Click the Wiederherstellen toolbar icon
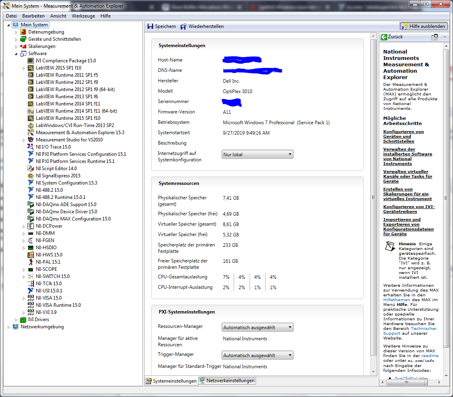 (183, 26)
